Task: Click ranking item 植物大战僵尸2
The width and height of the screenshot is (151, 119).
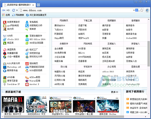Action: point(138,104)
